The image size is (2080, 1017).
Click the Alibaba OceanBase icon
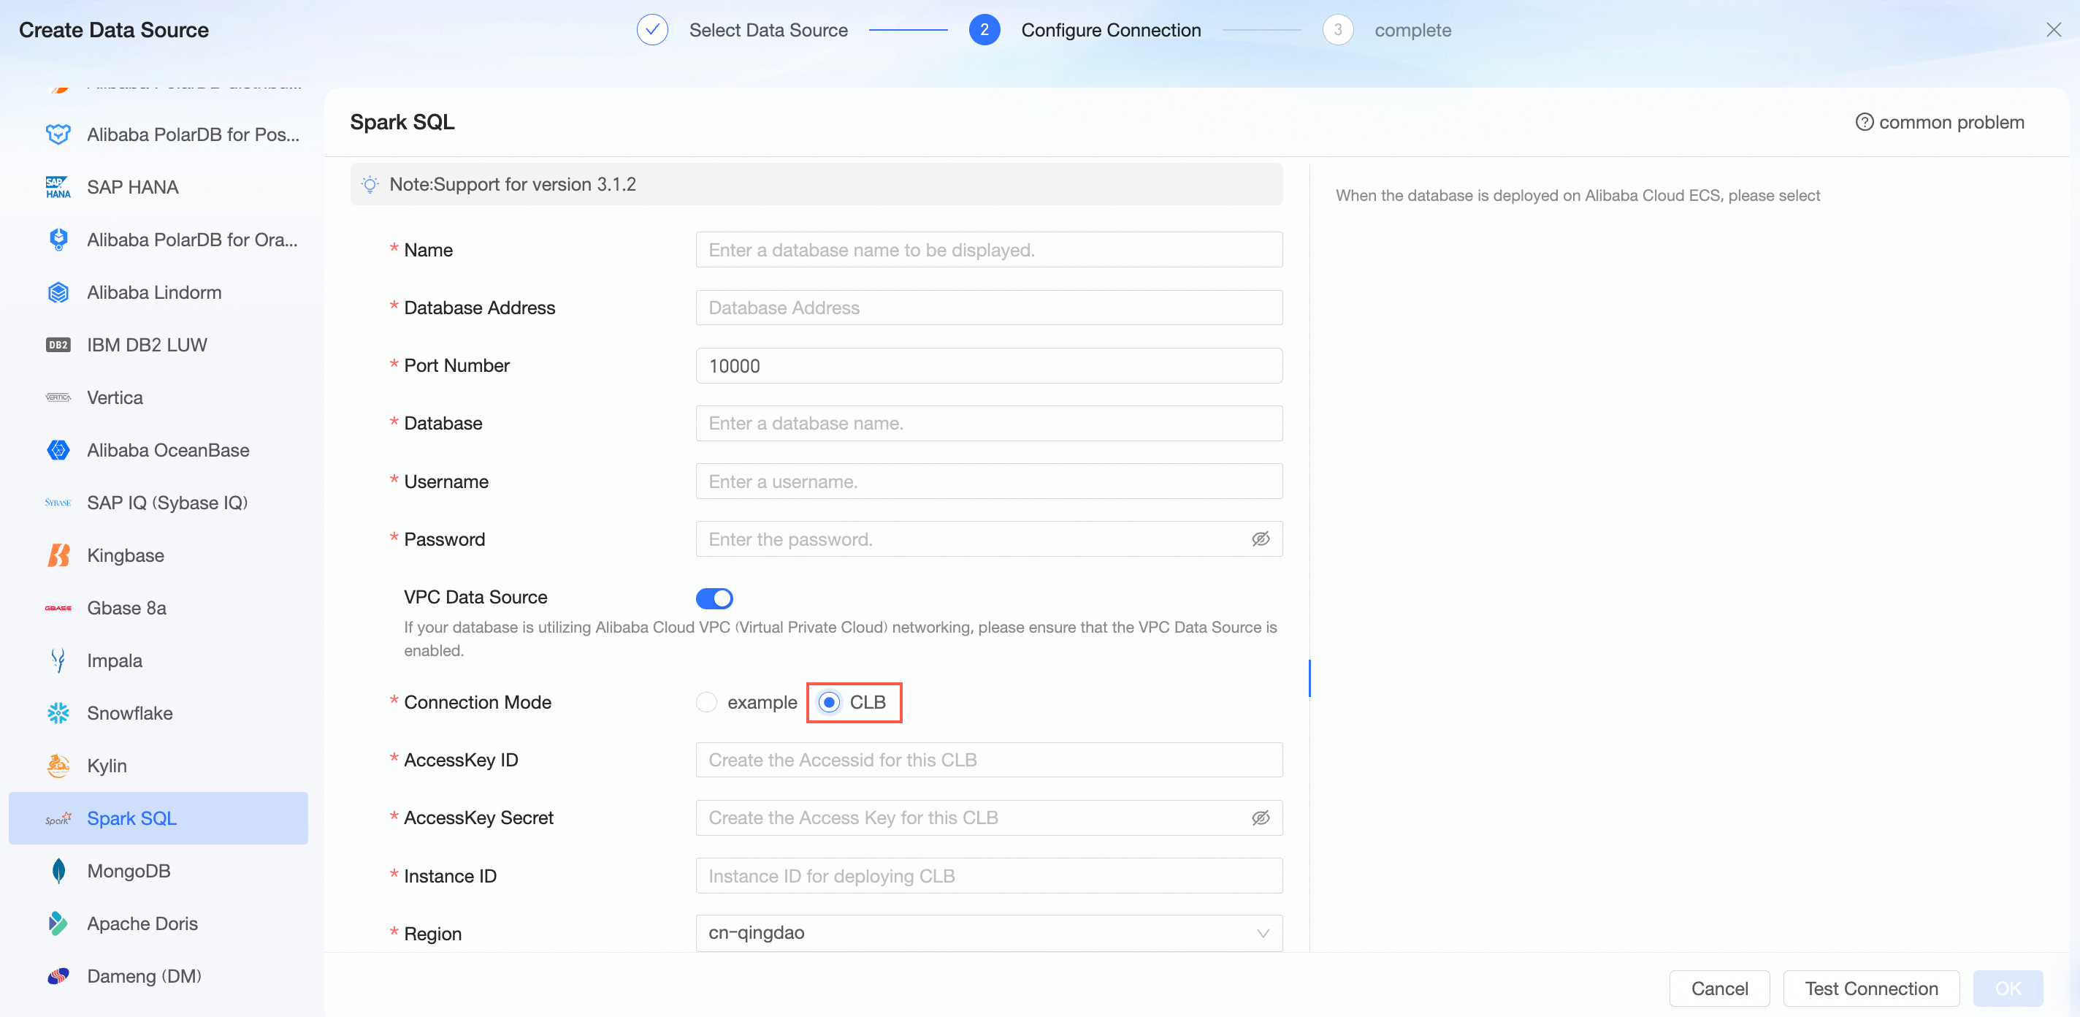point(58,450)
